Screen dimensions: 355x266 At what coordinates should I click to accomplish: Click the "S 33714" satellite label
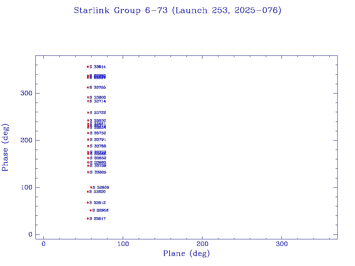pos(97,101)
